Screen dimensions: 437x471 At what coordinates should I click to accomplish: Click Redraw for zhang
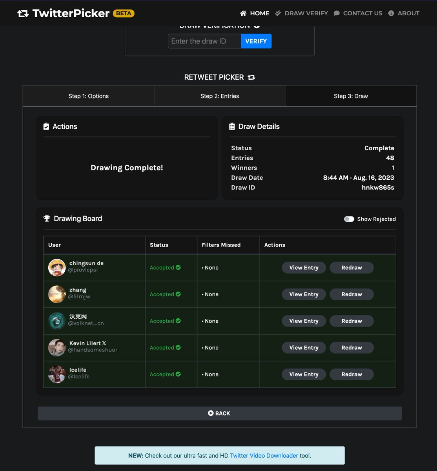coord(351,294)
